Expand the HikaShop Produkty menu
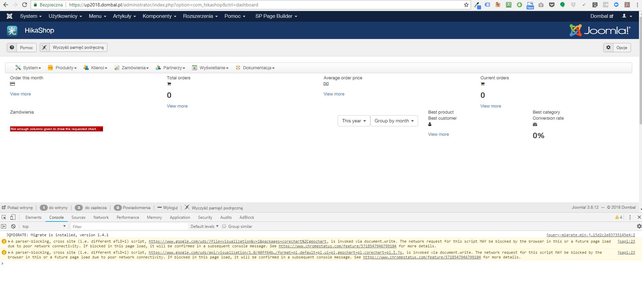The image size is (642, 286). point(62,68)
